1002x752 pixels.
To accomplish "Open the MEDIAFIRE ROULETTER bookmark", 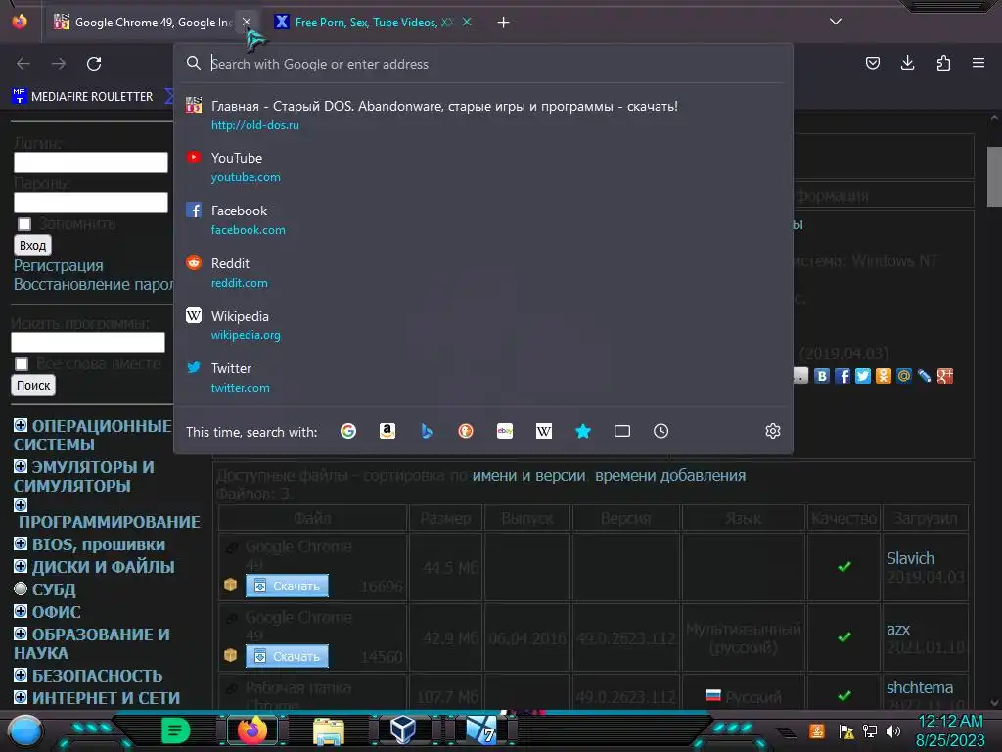I will (x=83, y=97).
